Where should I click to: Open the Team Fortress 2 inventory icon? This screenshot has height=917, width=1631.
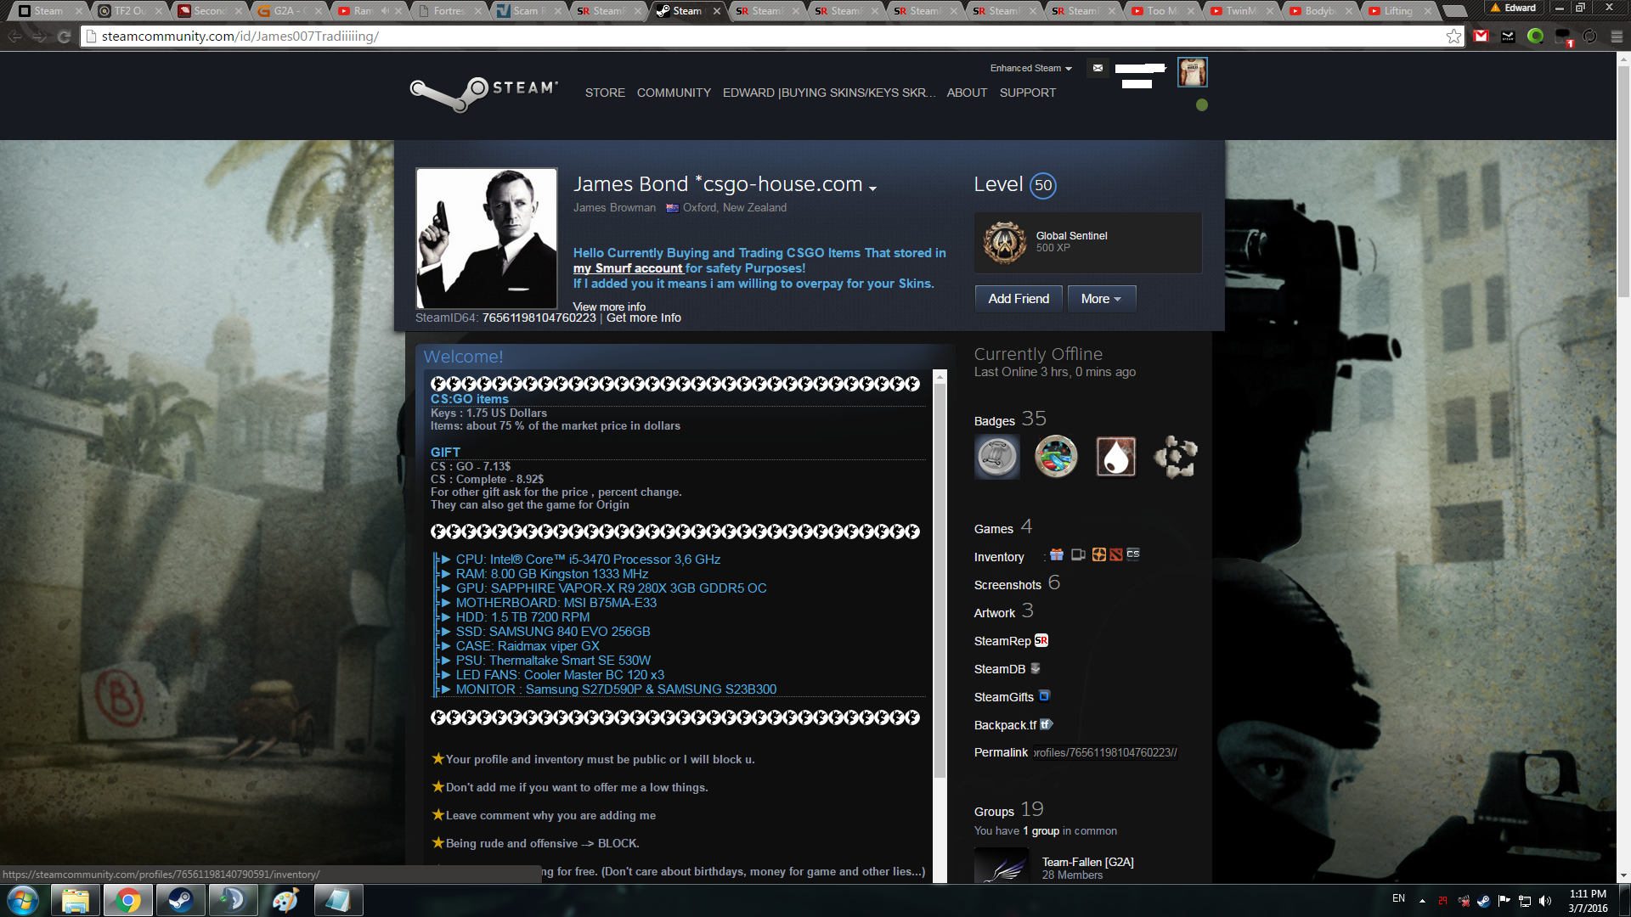[x=1099, y=554]
